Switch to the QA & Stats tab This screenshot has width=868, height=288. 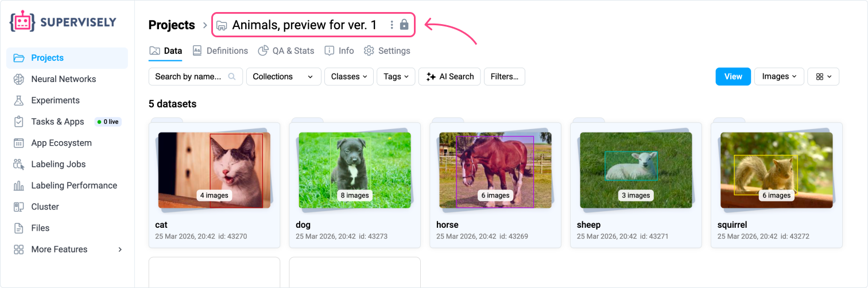tap(286, 50)
